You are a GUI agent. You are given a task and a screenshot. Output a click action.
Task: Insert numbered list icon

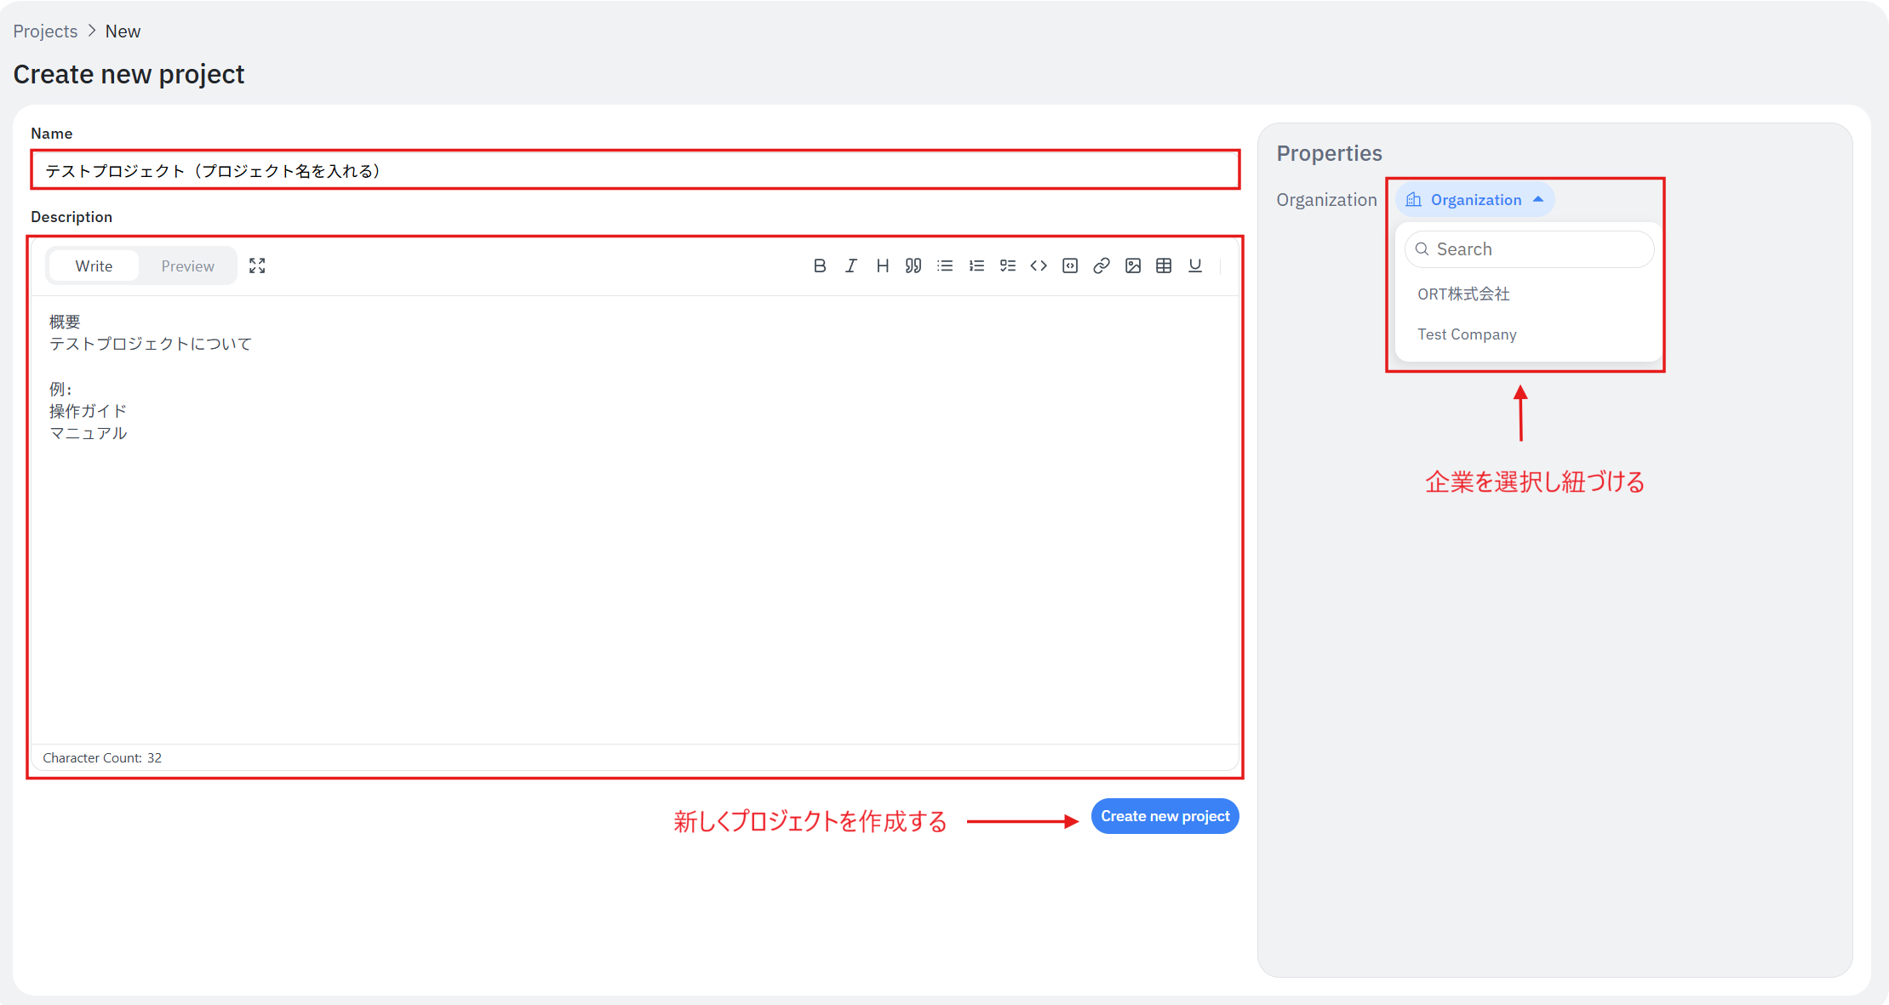pos(976,266)
